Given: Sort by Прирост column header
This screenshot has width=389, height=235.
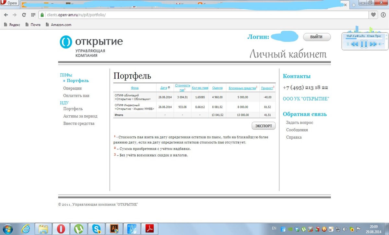Looking at the screenshot, I should click(267, 88).
